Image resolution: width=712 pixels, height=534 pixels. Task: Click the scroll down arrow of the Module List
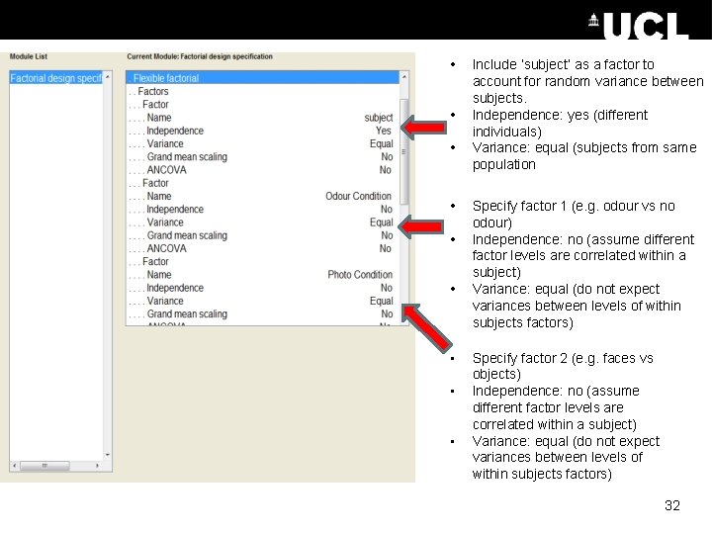point(108,455)
